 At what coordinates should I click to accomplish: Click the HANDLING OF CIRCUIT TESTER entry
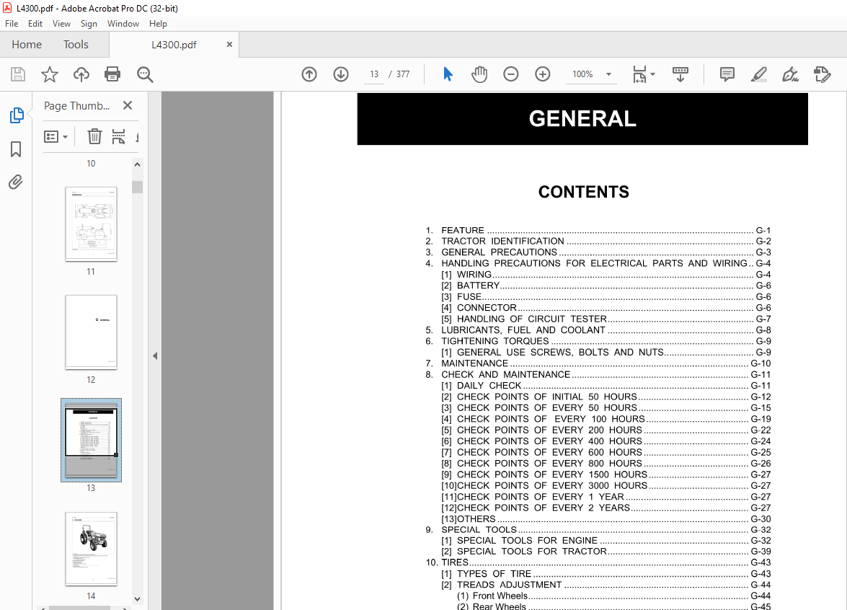pos(606,319)
